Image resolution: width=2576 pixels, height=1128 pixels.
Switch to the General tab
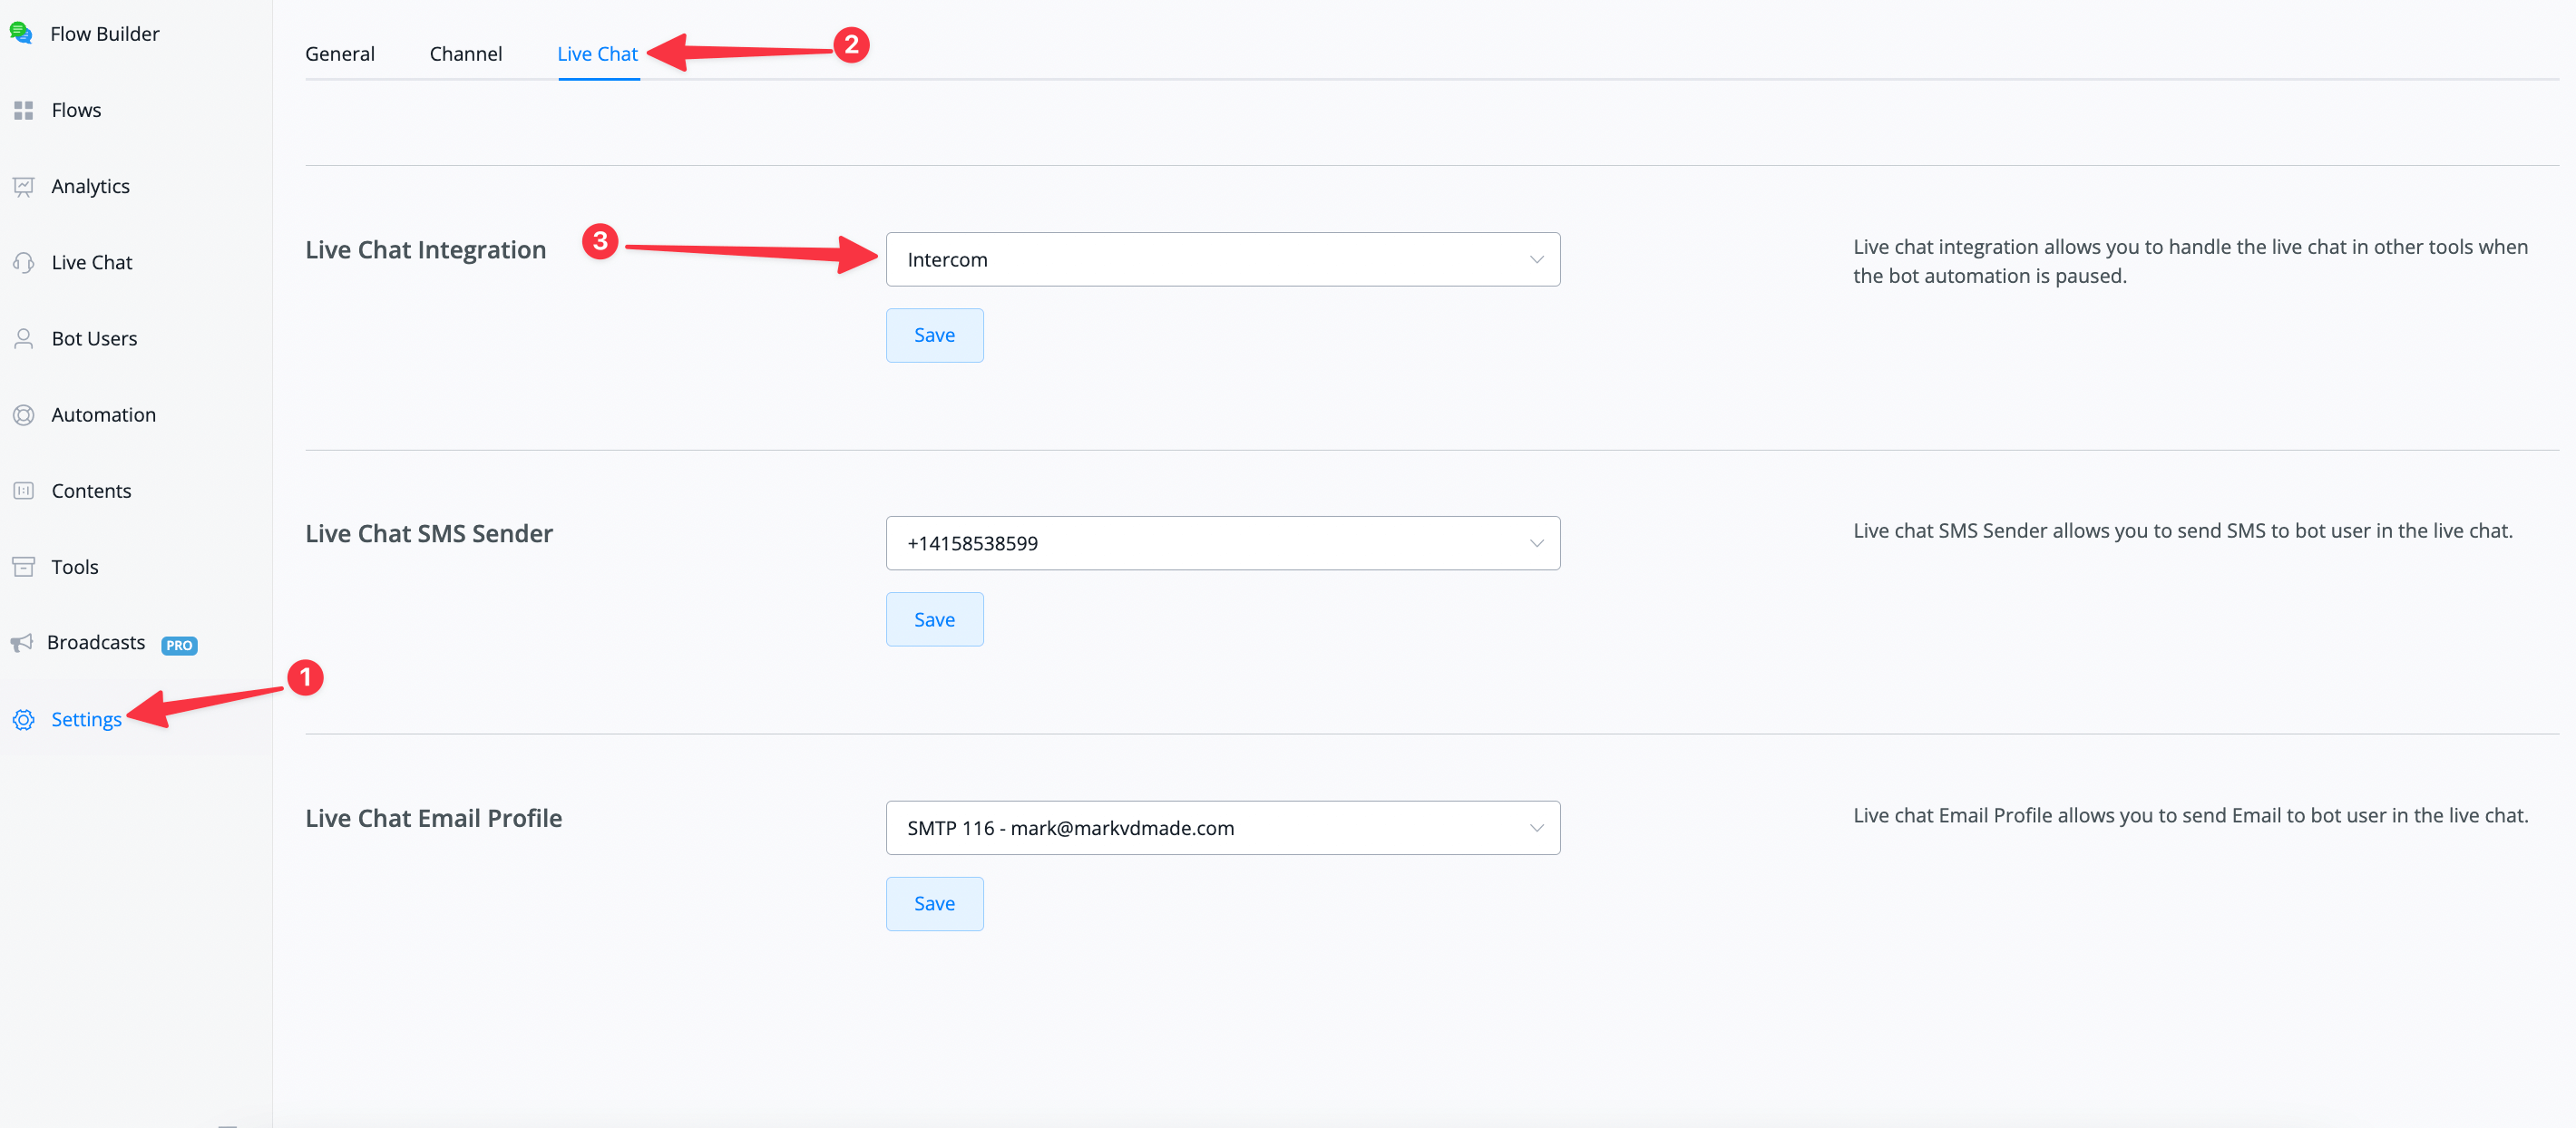click(x=340, y=54)
